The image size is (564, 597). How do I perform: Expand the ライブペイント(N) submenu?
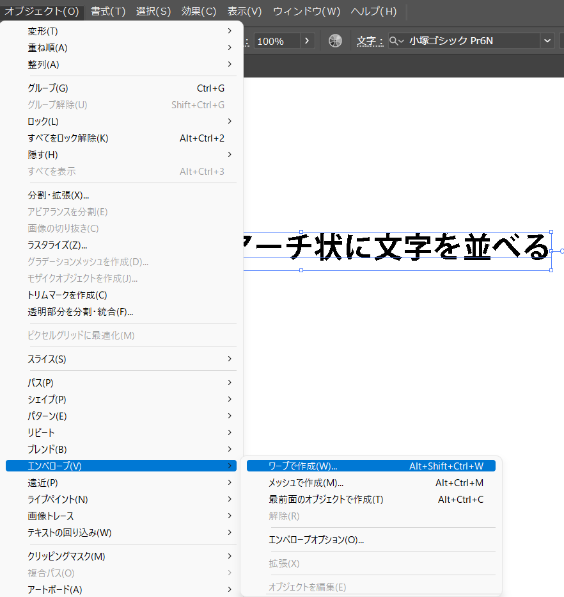pyautogui.click(x=121, y=499)
